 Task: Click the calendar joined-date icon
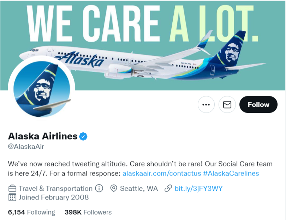(x=12, y=197)
